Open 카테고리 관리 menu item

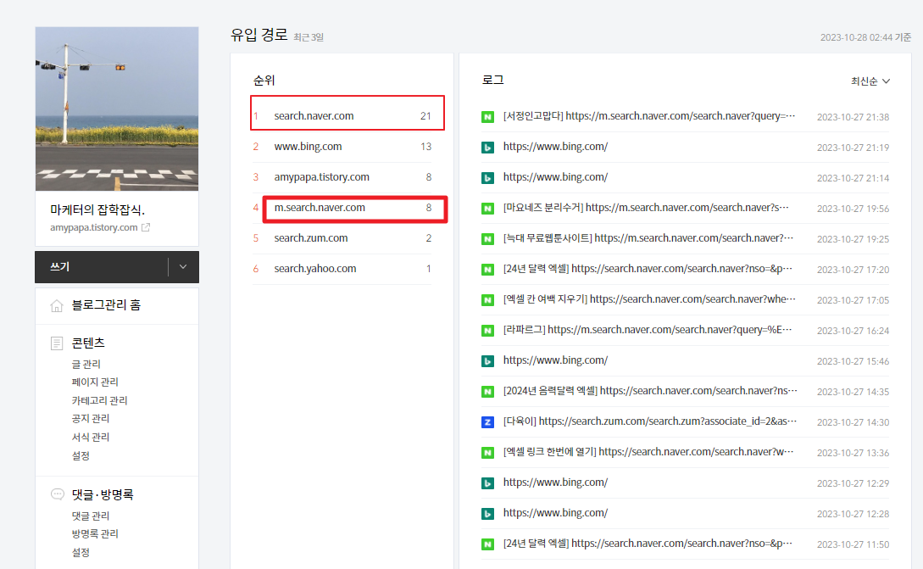point(99,400)
